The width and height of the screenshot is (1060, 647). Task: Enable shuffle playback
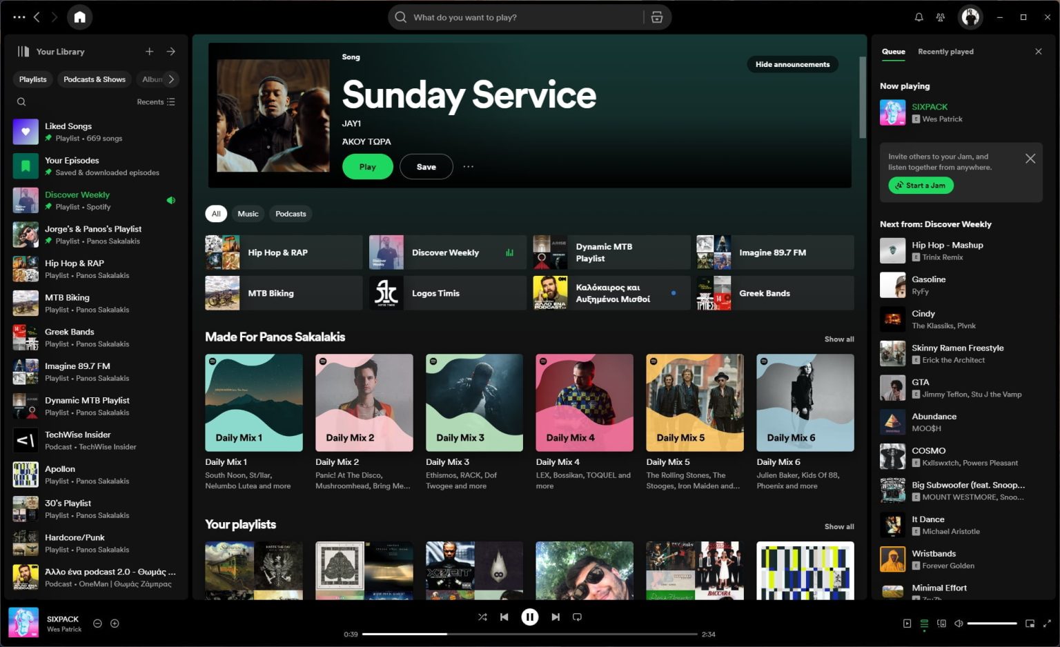pyautogui.click(x=482, y=617)
